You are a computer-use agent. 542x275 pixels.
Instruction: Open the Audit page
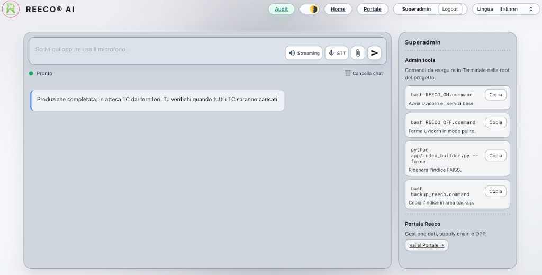tap(282, 9)
